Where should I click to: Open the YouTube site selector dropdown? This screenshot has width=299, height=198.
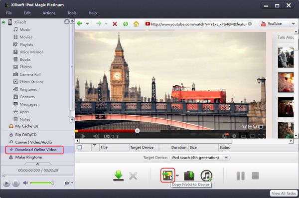293,24
